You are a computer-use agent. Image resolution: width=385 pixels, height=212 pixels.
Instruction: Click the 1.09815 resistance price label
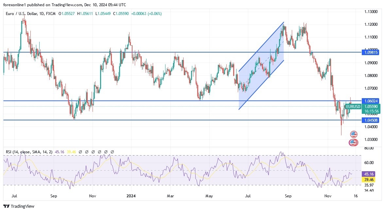370,52
